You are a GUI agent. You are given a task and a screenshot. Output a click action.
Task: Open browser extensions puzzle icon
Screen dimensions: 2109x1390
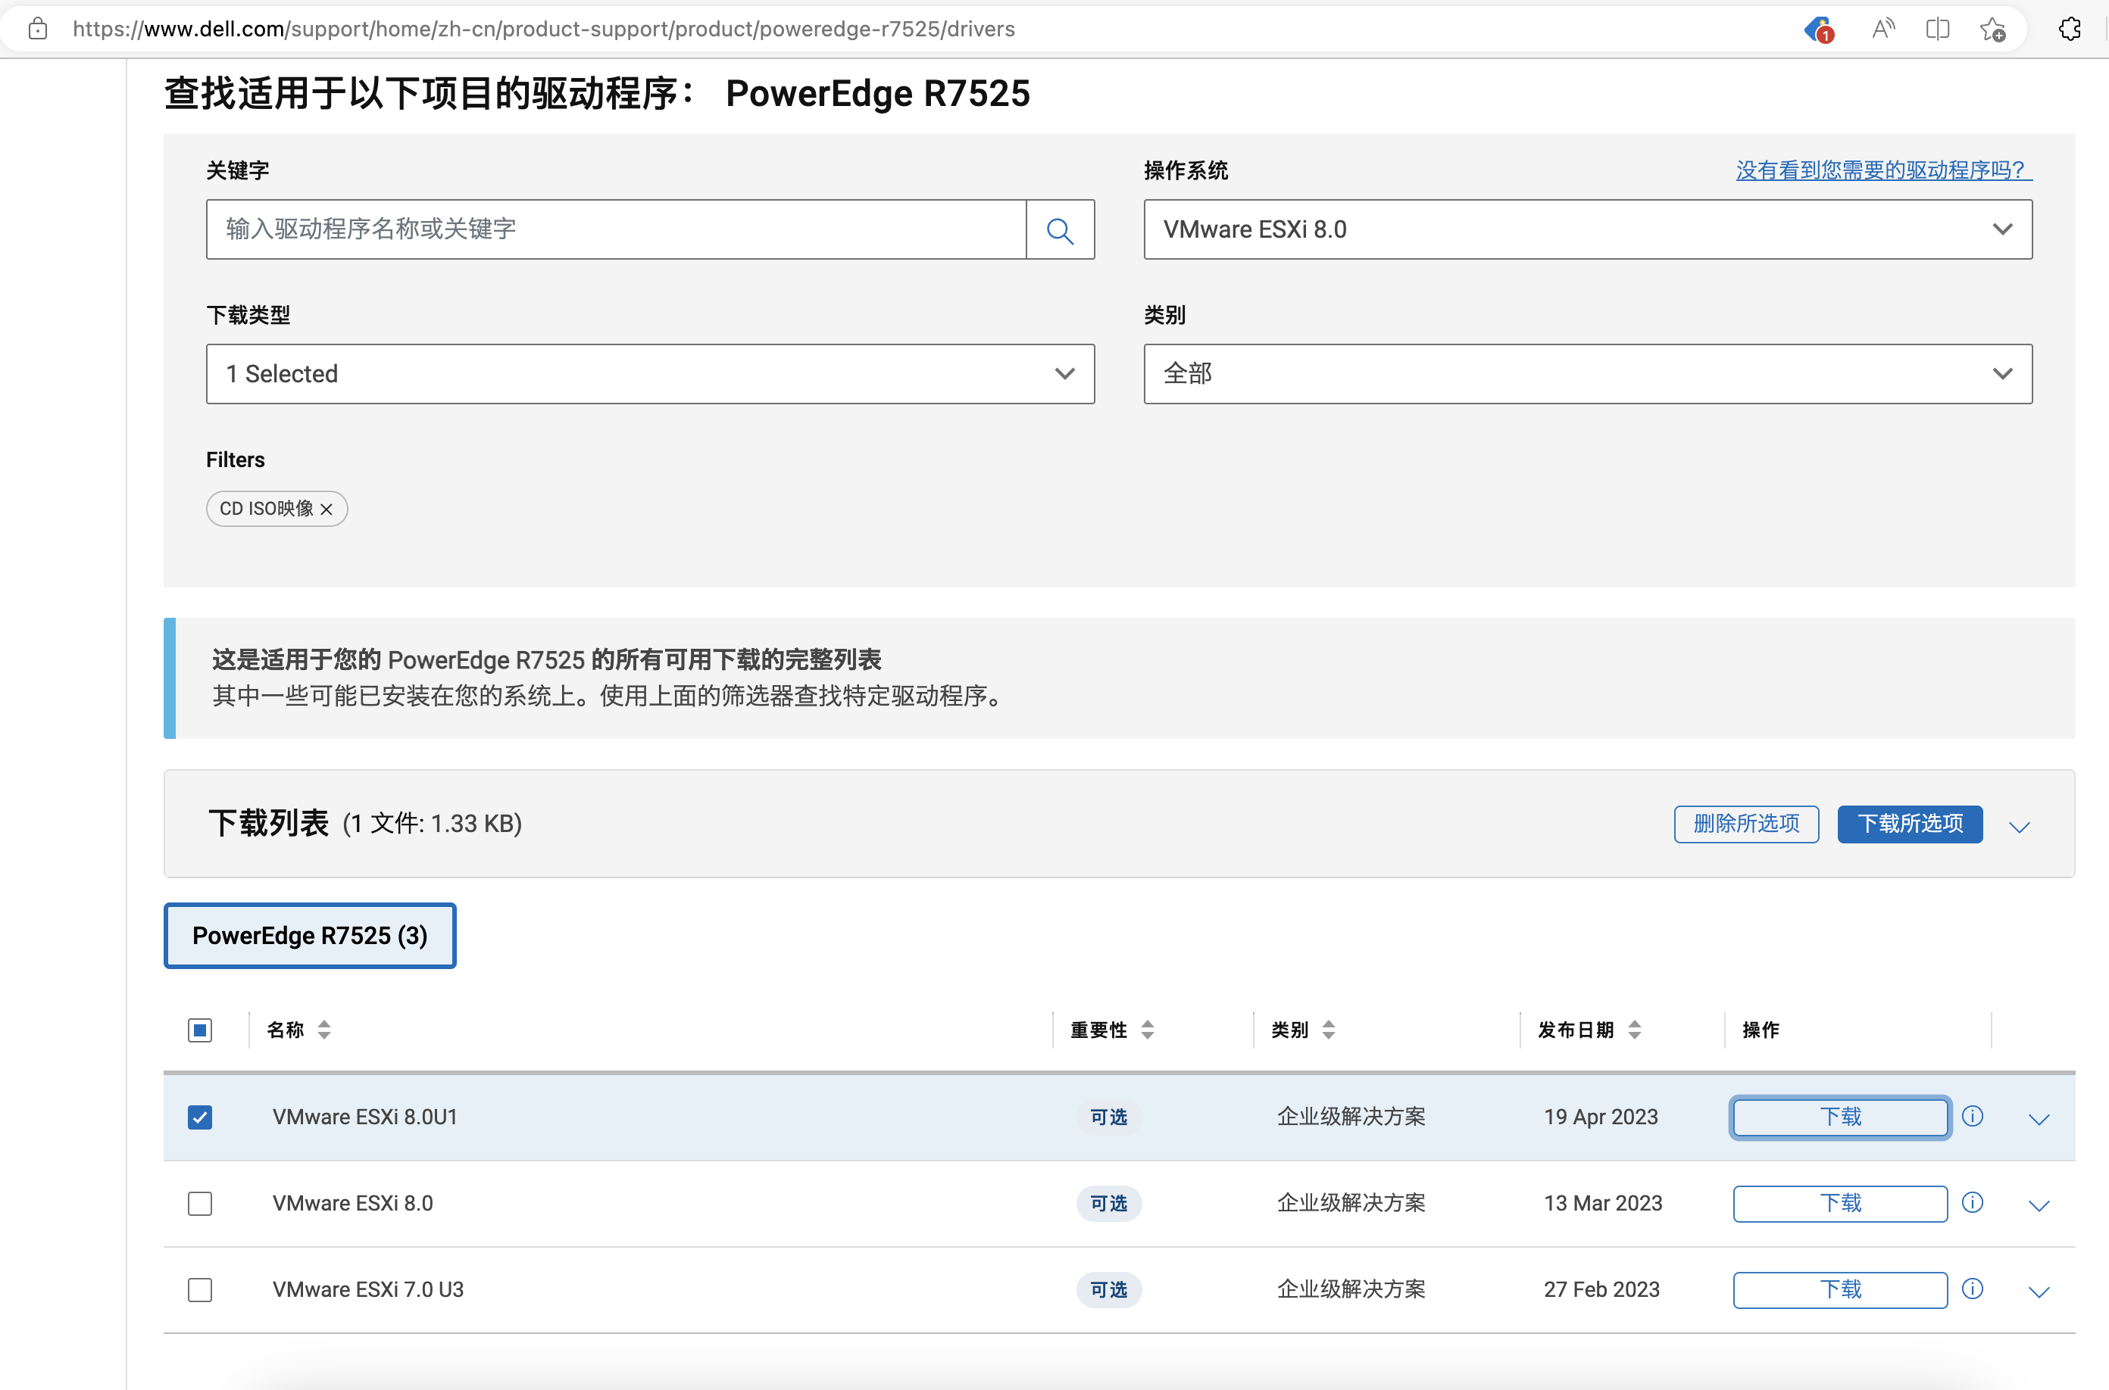click(x=2070, y=30)
